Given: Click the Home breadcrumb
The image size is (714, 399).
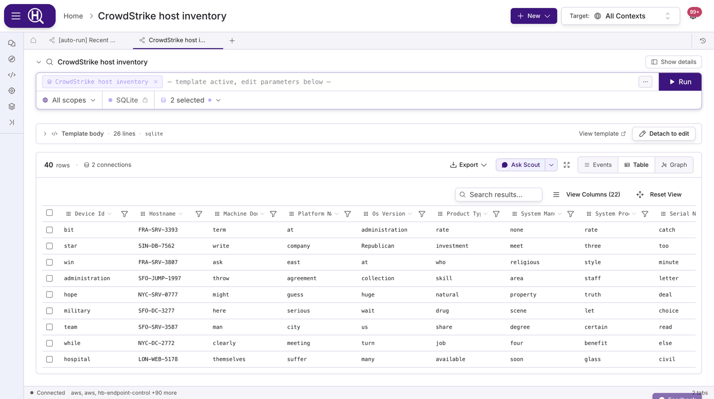Looking at the screenshot, I should 73,16.
